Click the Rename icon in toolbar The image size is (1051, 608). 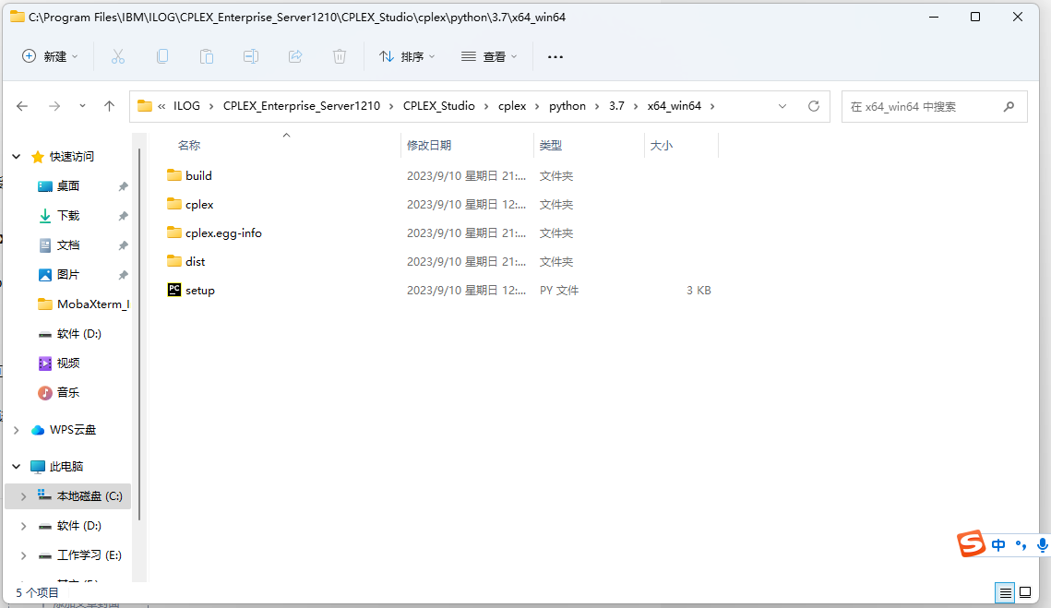coord(251,57)
